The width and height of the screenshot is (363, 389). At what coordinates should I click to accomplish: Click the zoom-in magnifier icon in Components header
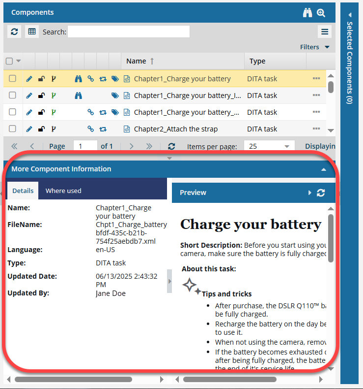pos(321,13)
